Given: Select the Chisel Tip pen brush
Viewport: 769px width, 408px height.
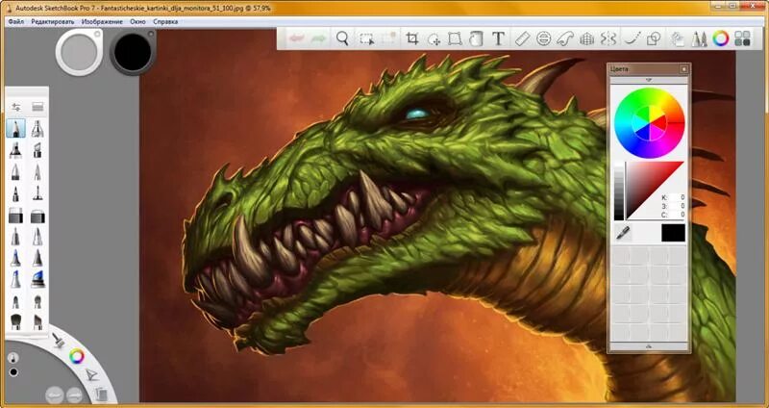Looking at the screenshot, I should (x=37, y=150).
